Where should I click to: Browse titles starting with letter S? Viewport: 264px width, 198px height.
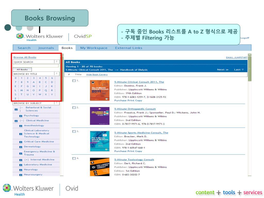click(x=15, y=94)
